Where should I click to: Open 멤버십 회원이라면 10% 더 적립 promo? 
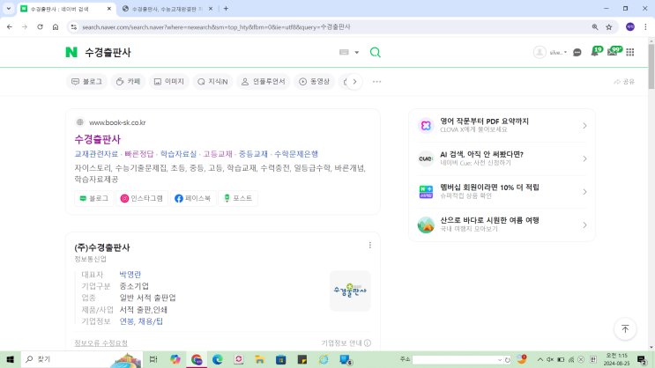tap(502, 192)
